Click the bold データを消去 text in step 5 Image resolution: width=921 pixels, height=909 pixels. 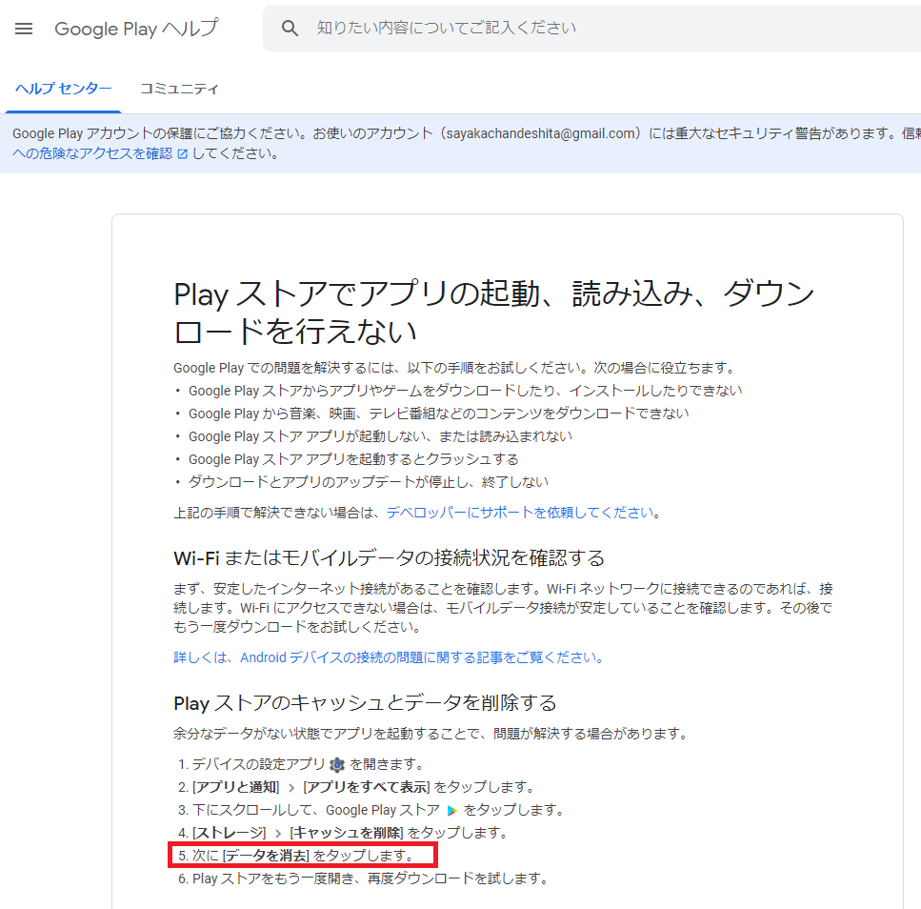click(x=266, y=856)
